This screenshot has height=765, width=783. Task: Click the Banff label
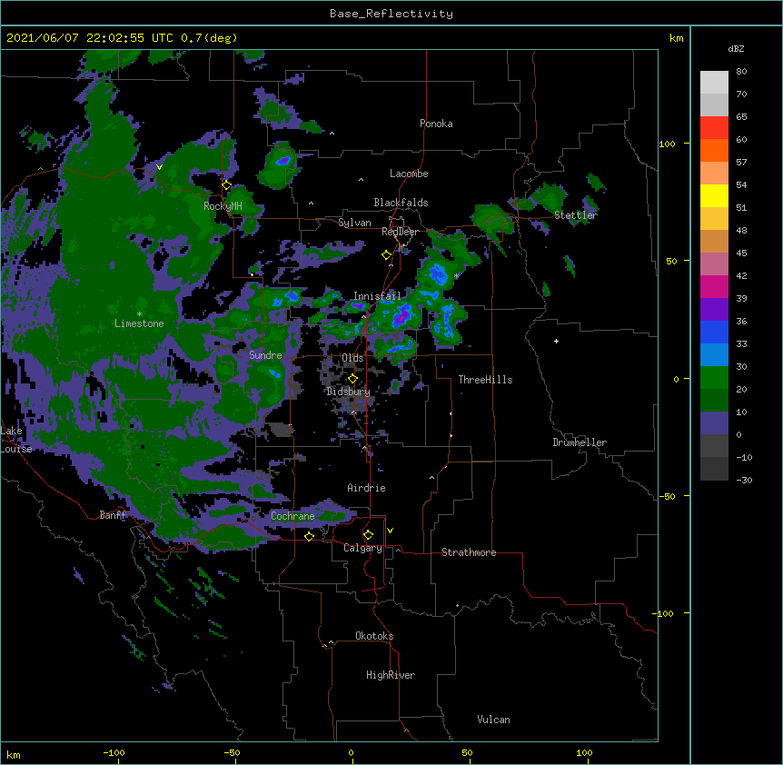coord(113,515)
